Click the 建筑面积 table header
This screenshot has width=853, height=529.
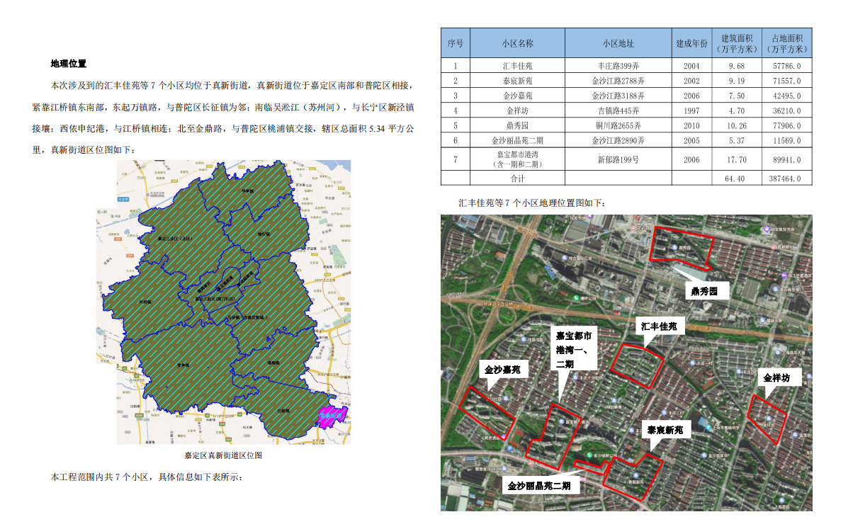pyautogui.click(x=736, y=43)
